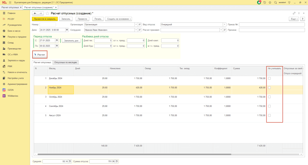
Task: Expand the Организация dropdown arrow
Action: coord(136,25)
